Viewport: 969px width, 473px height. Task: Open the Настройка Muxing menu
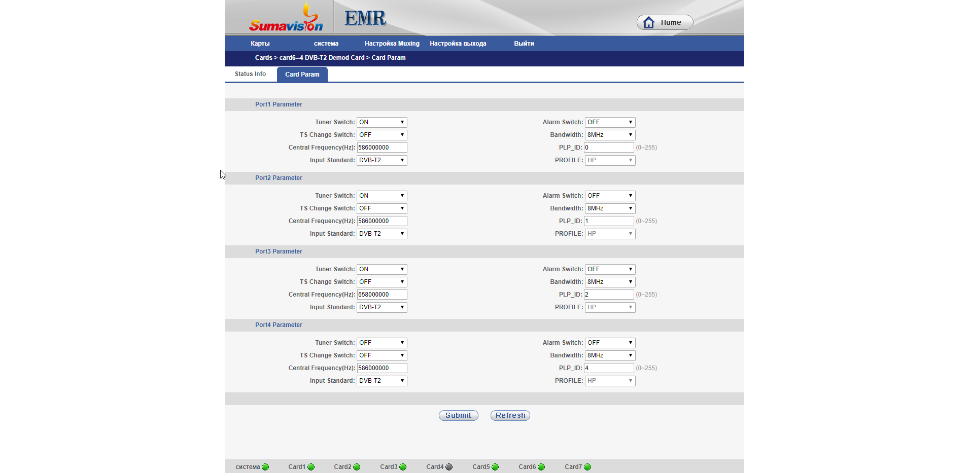[x=392, y=44]
